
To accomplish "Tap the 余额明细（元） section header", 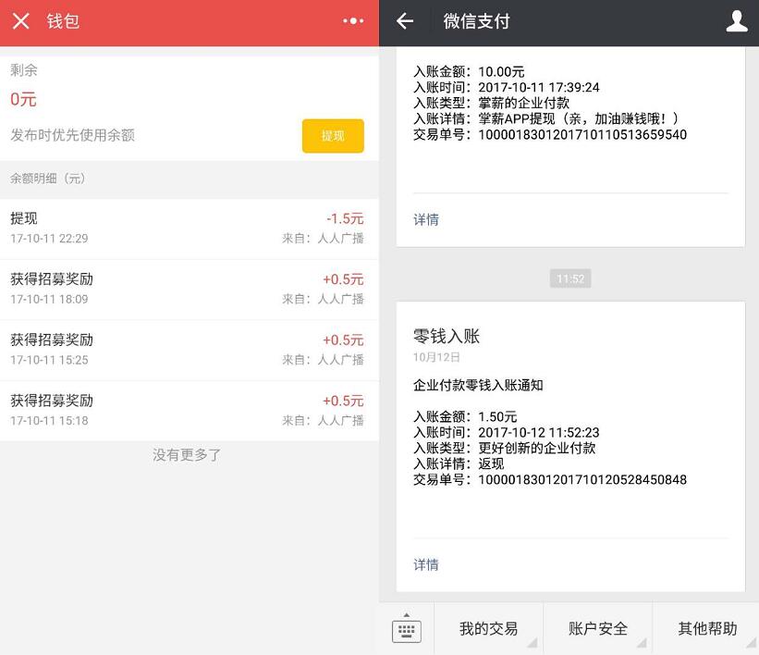I will (x=48, y=179).
